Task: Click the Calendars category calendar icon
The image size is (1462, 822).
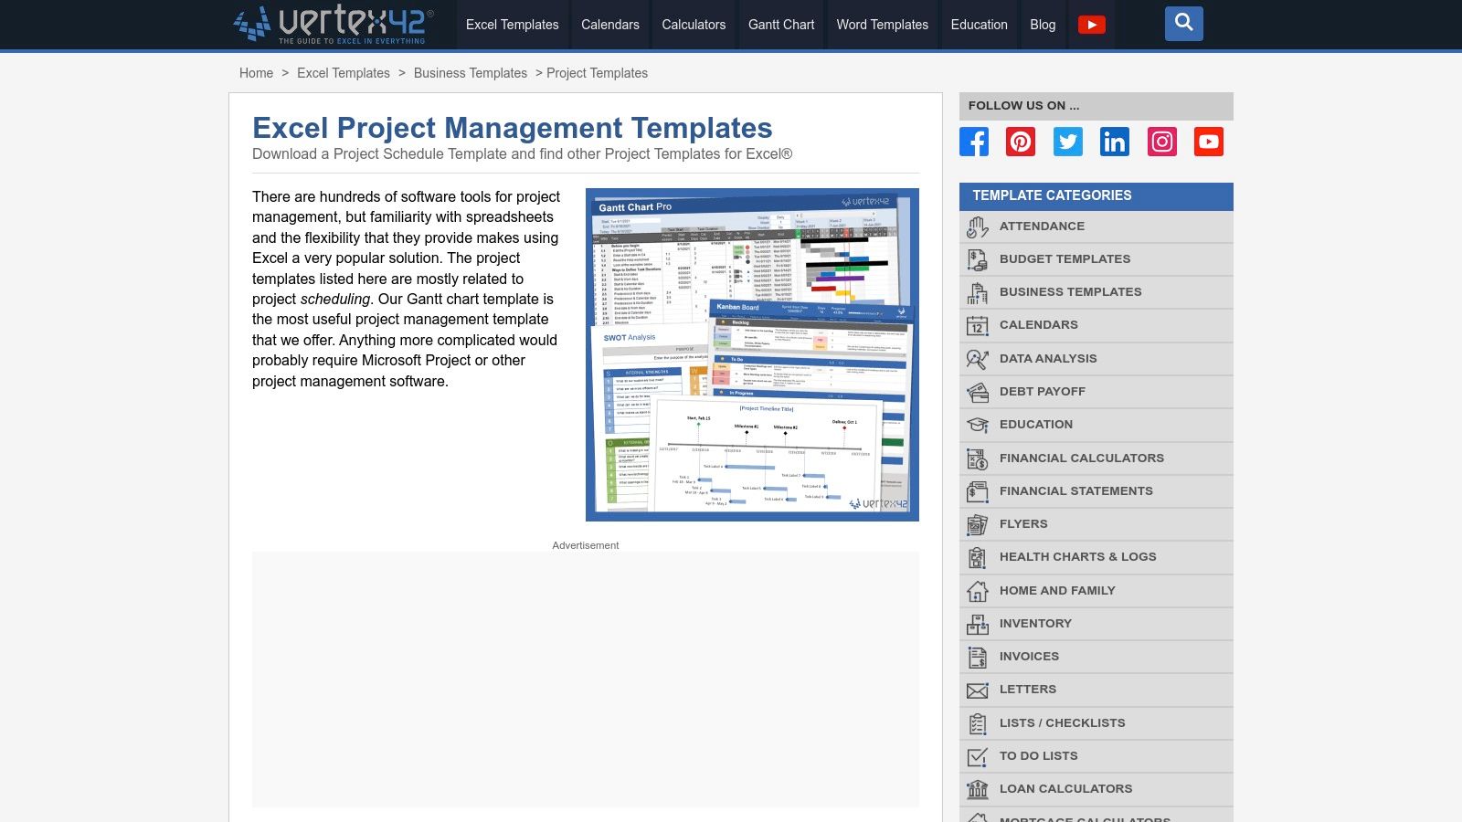Action: [978, 325]
